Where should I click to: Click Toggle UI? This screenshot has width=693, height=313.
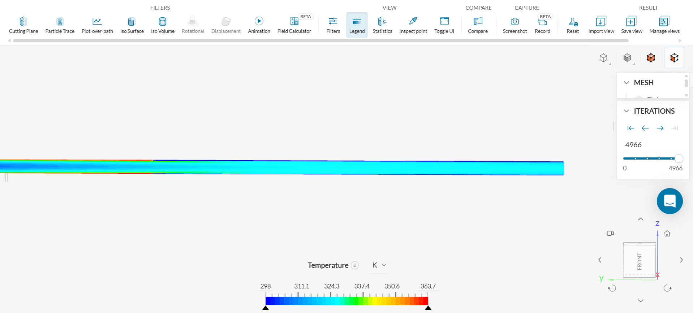pos(444,25)
